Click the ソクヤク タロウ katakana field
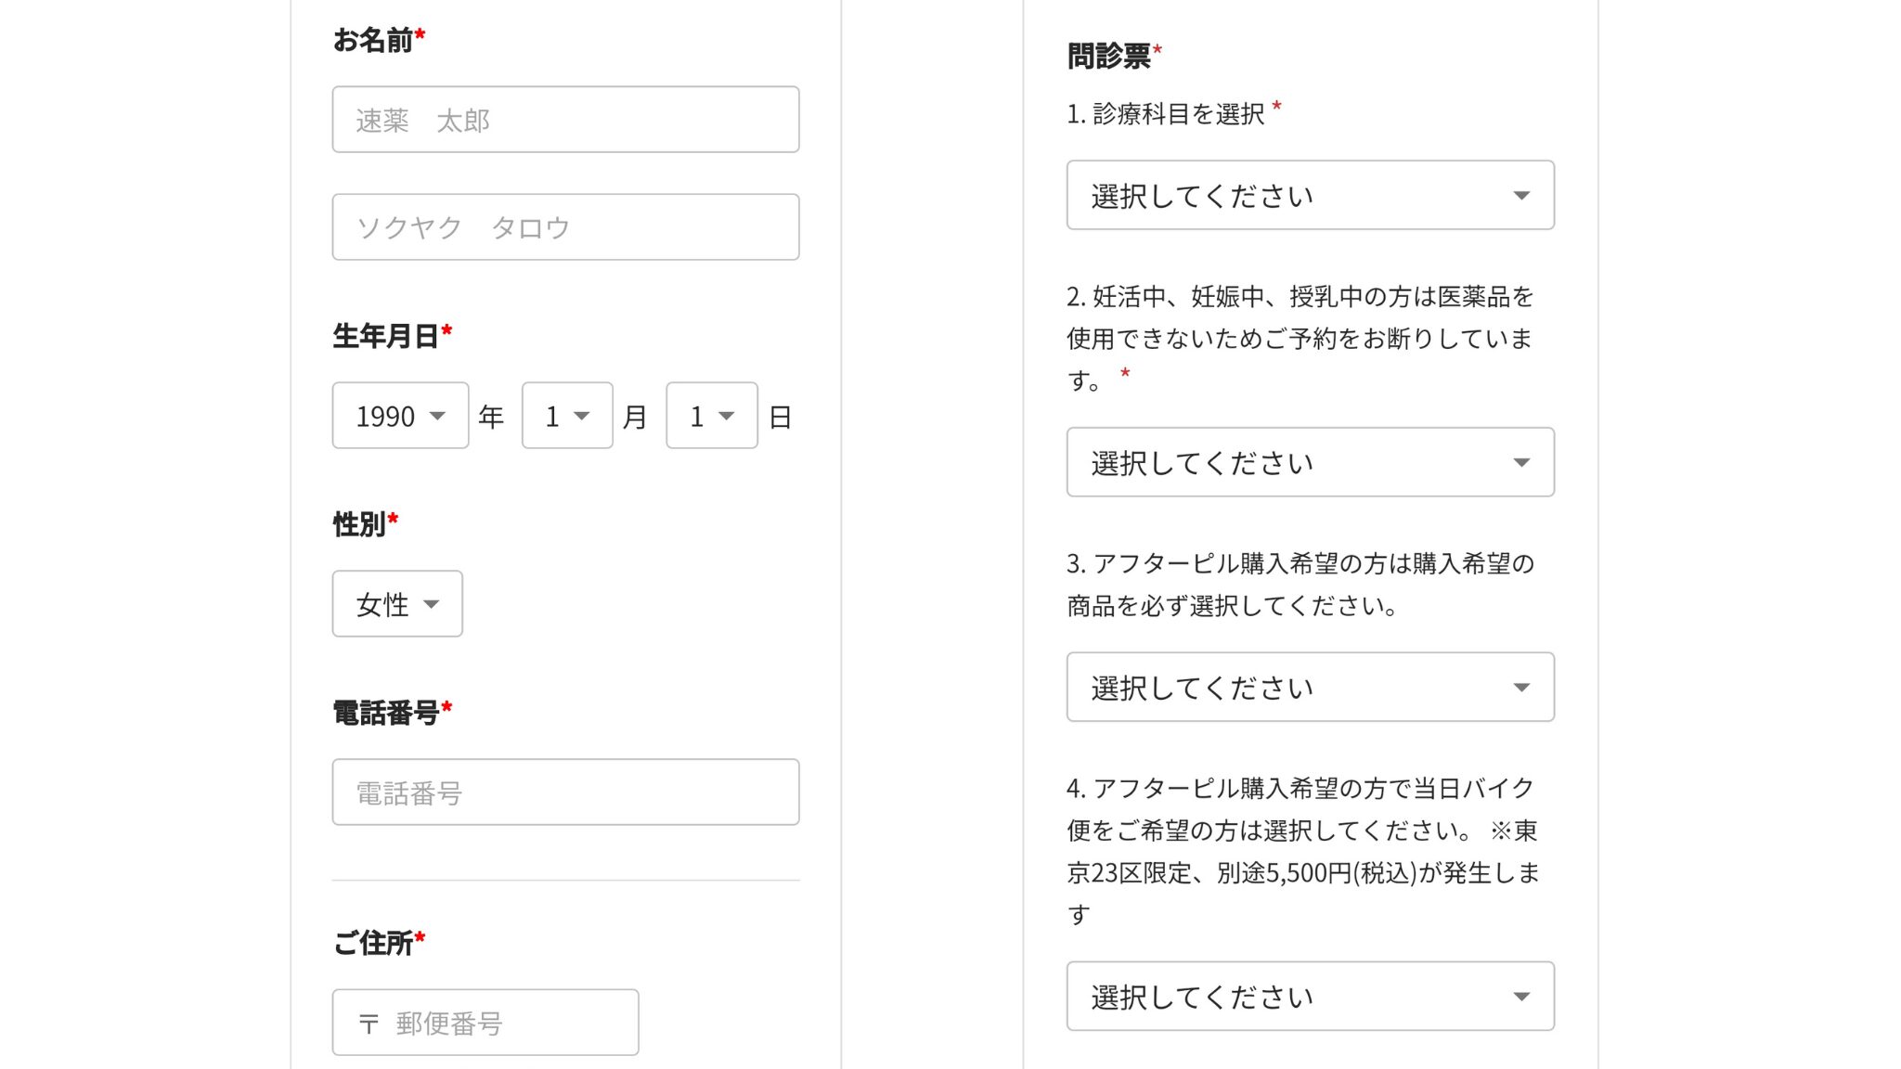Viewport: 1901px width, 1069px height. click(565, 227)
